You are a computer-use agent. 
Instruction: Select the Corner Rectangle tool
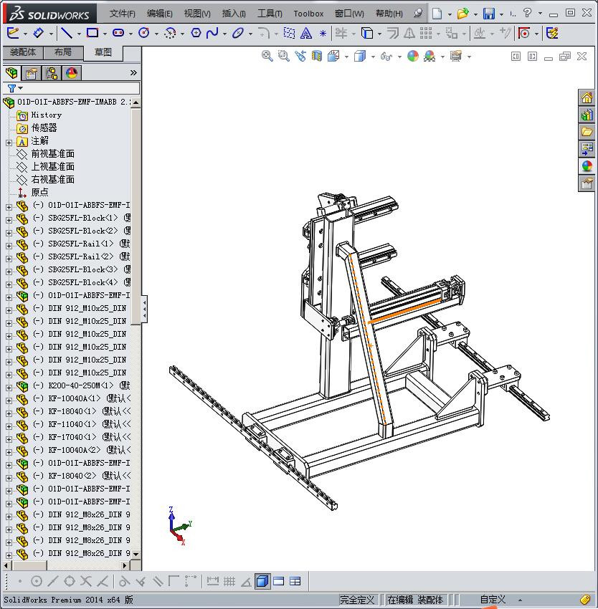92,33
